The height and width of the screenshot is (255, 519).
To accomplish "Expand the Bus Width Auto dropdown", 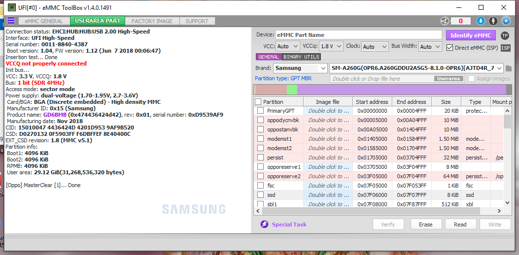I will coord(430,47).
